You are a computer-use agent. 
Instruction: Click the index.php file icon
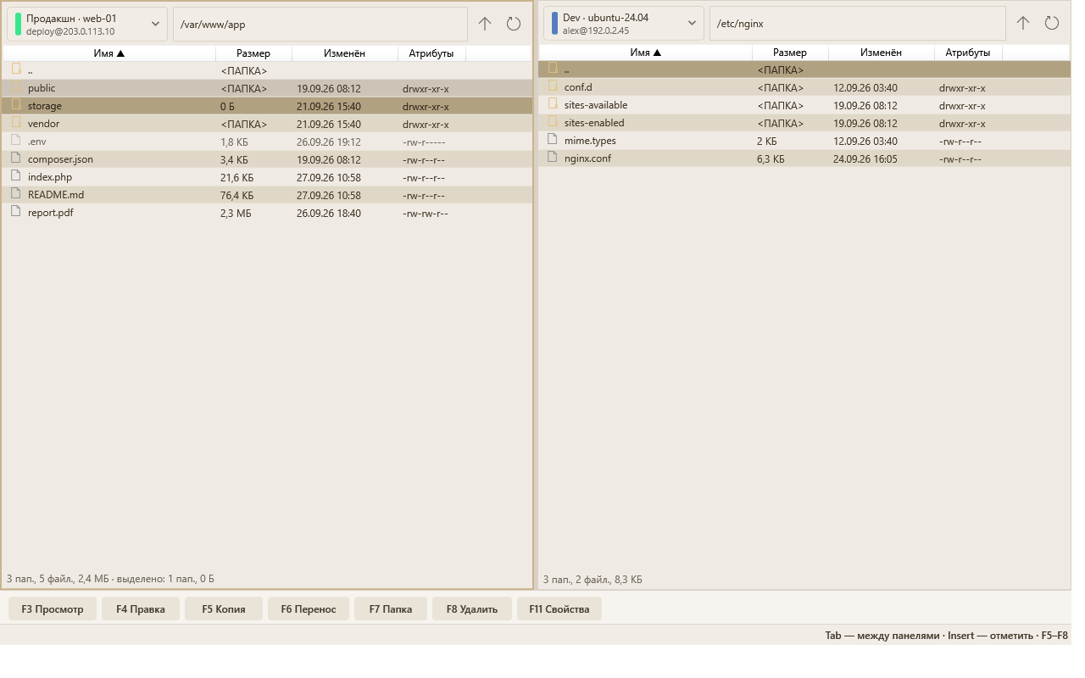16,176
